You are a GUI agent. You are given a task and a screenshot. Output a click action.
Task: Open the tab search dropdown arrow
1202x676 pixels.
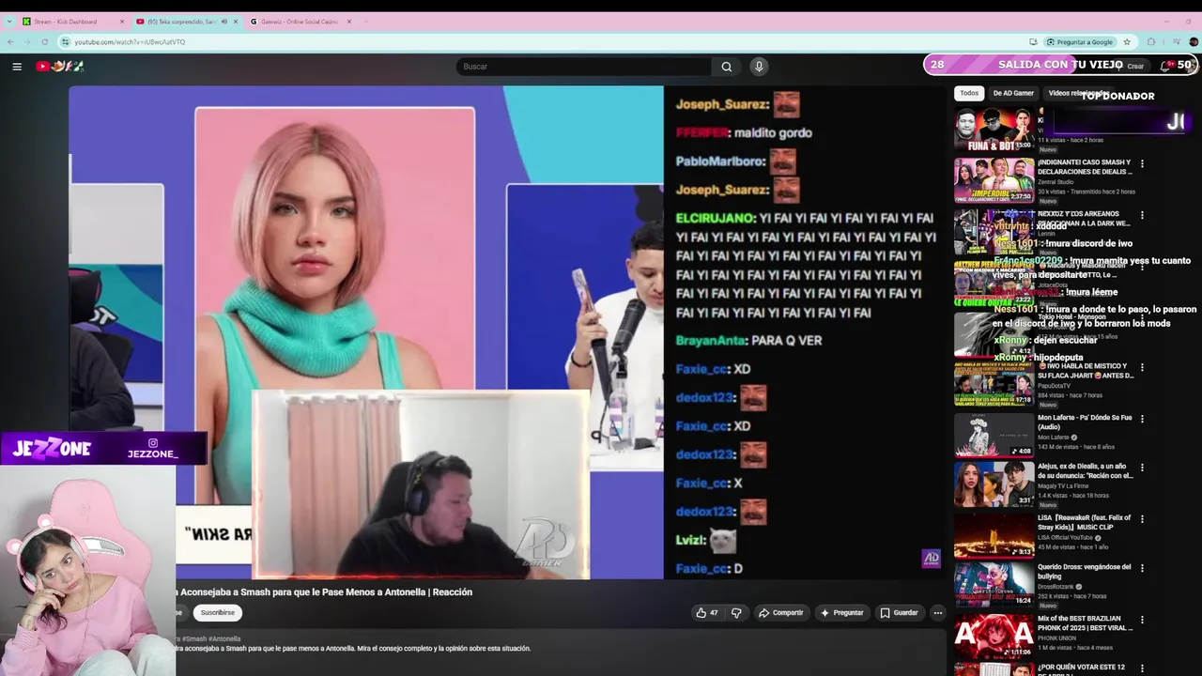tap(8, 22)
